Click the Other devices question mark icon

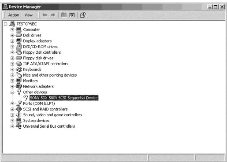click(x=19, y=92)
